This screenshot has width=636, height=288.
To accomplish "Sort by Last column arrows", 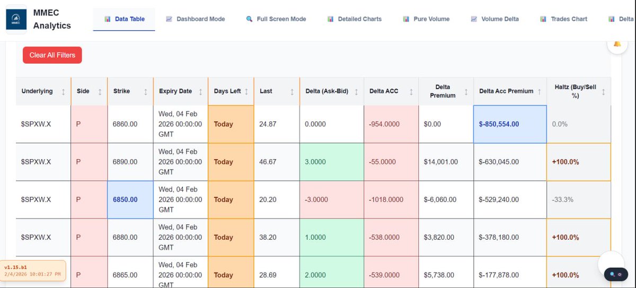I will pyautogui.click(x=292, y=91).
